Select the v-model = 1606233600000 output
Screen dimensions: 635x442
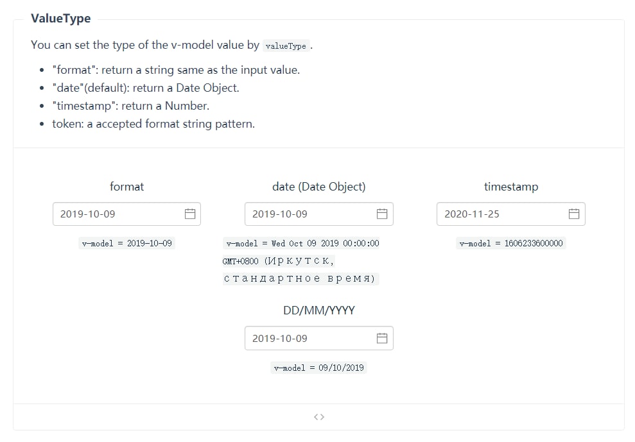(511, 243)
